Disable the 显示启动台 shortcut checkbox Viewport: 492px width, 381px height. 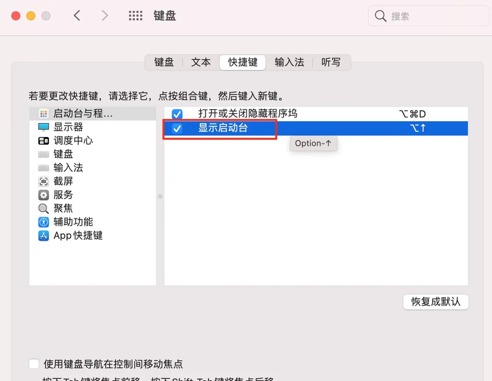tap(176, 129)
